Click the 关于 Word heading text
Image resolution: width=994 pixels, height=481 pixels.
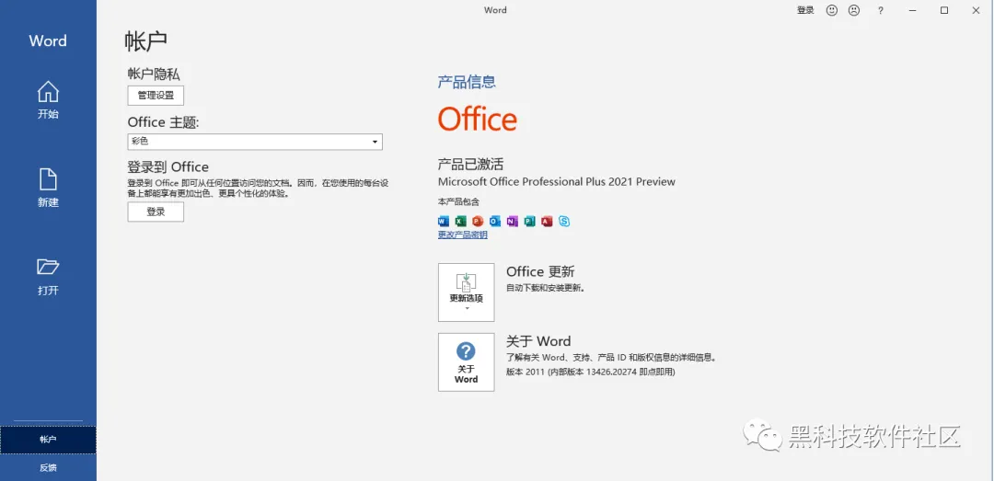click(538, 341)
